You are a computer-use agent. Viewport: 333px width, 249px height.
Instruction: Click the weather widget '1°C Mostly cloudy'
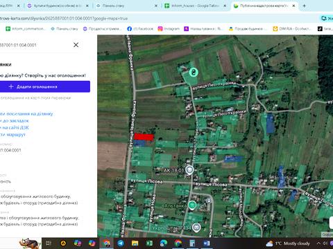pyautogui.click(x=288, y=243)
